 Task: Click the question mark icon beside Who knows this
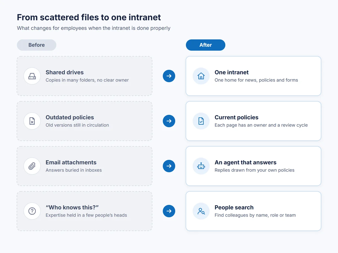coord(32,211)
